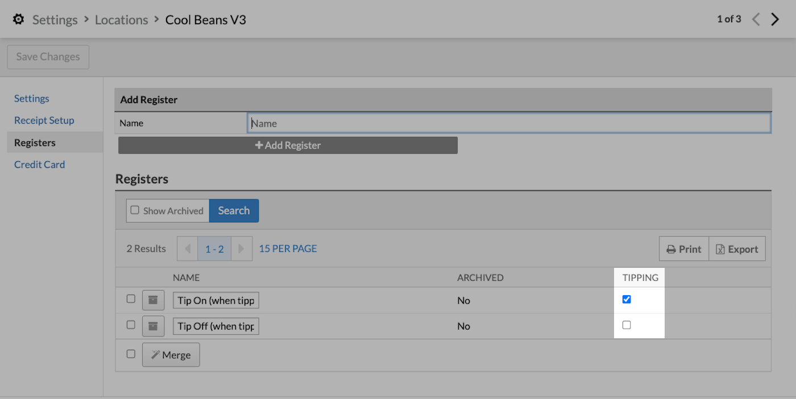Click the Add Register button
The width and height of the screenshot is (796, 399).
pos(288,145)
